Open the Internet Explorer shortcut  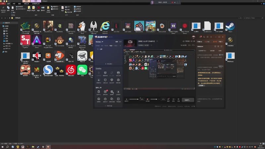click(x=105, y=27)
